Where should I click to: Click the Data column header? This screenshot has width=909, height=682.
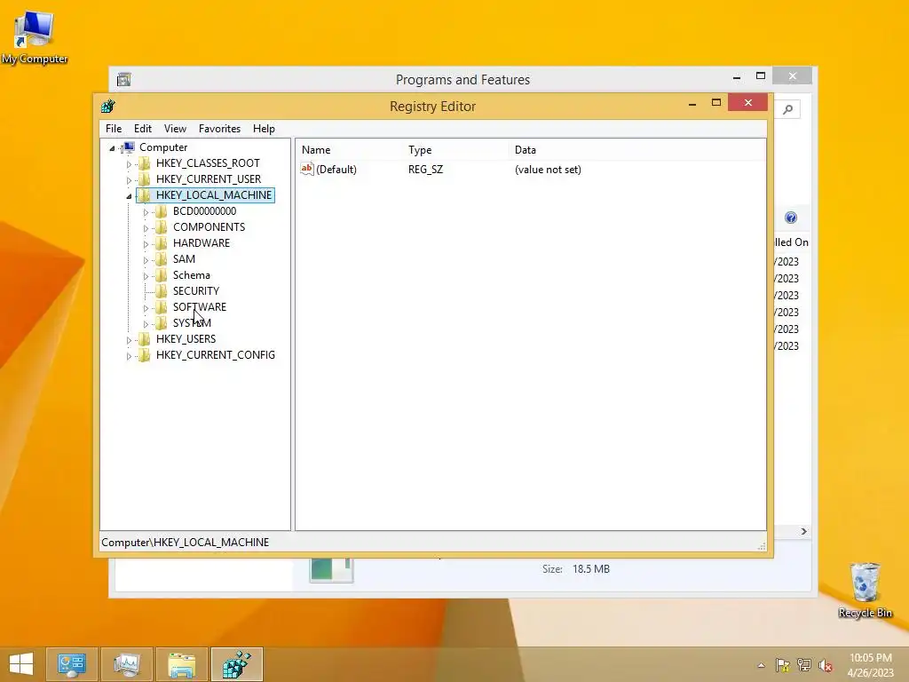point(526,149)
